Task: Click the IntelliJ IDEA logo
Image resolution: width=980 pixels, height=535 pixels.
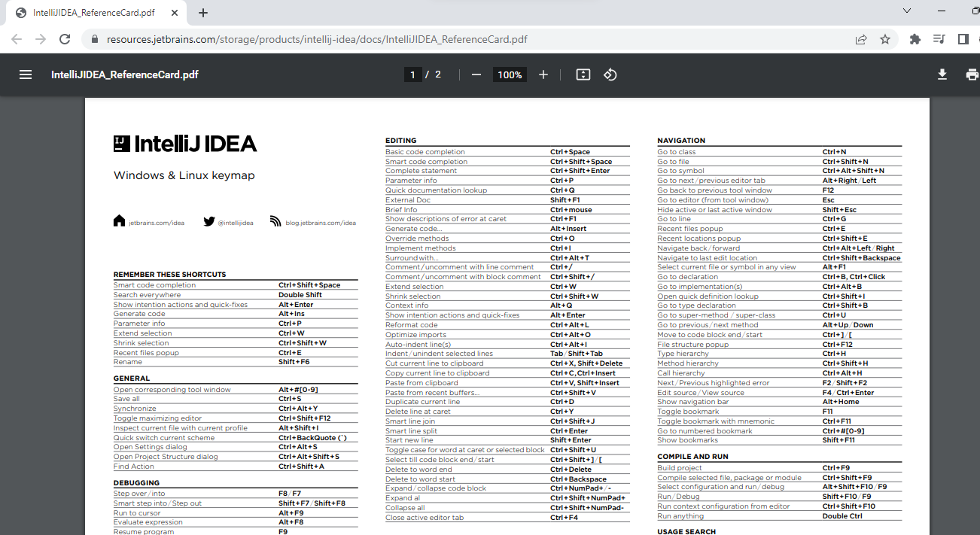Action: coord(185,144)
